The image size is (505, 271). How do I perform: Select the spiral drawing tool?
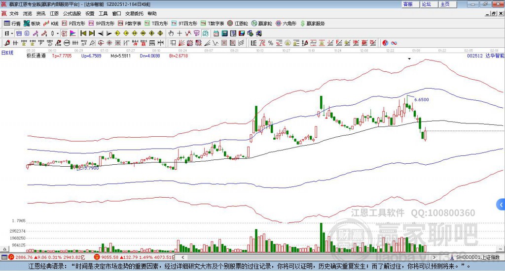tap(50, 43)
